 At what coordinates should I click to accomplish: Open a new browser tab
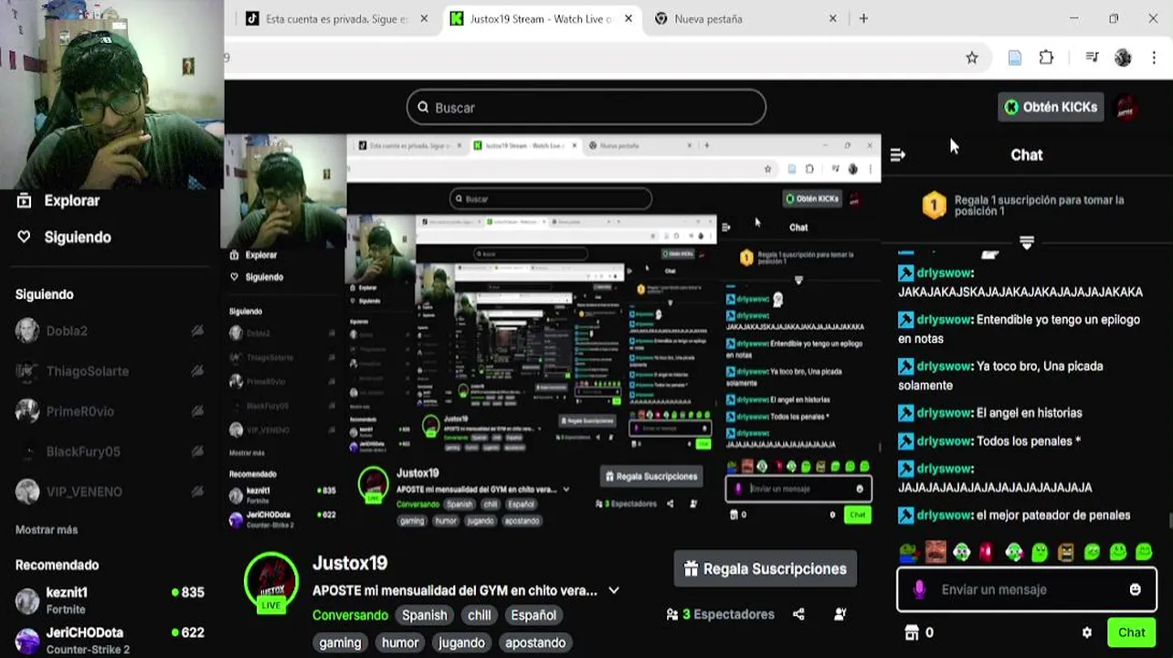pos(863,18)
